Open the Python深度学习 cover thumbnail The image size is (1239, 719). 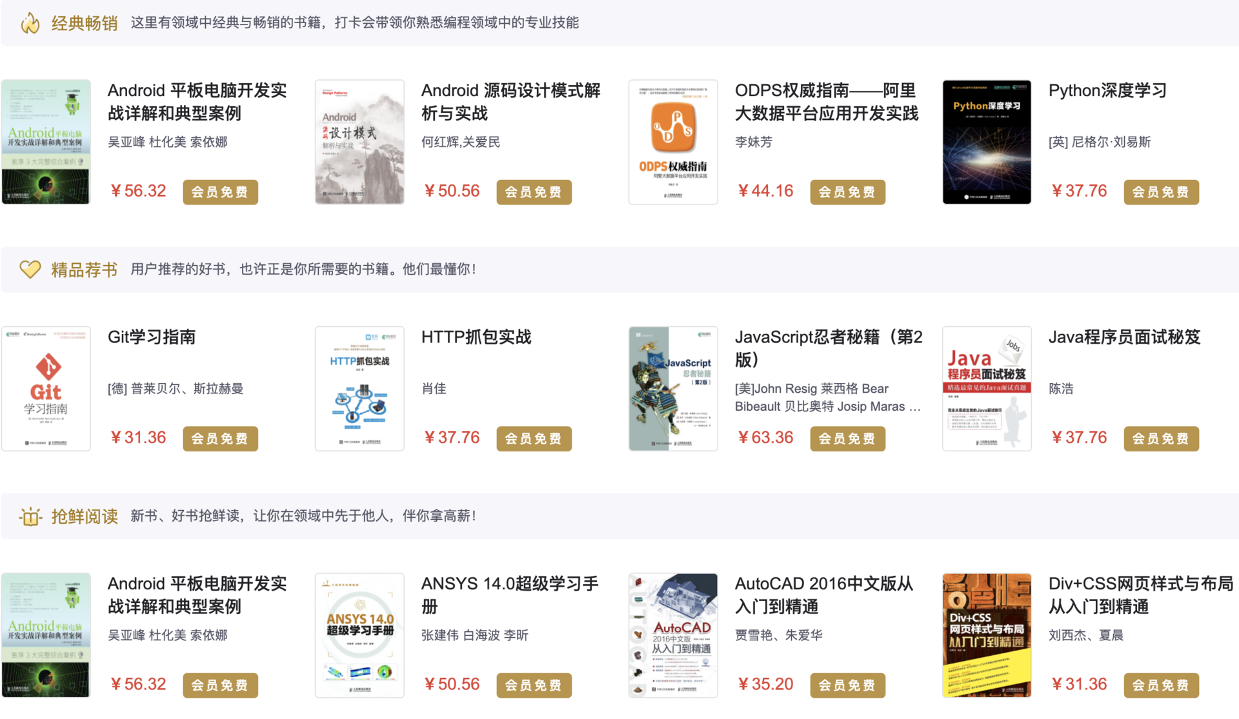[987, 142]
